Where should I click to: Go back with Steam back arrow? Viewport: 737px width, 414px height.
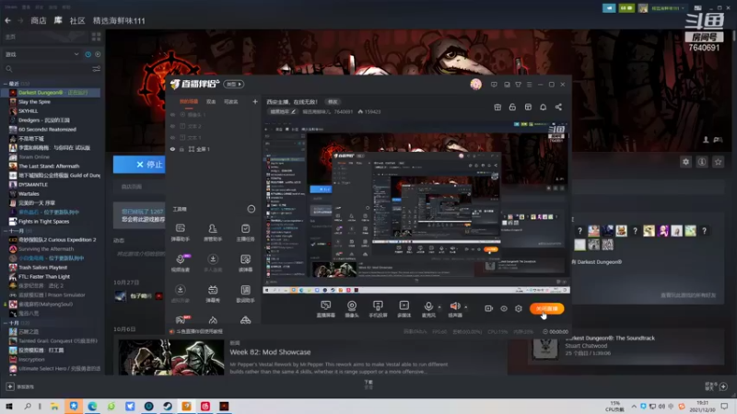pyautogui.click(x=8, y=20)
